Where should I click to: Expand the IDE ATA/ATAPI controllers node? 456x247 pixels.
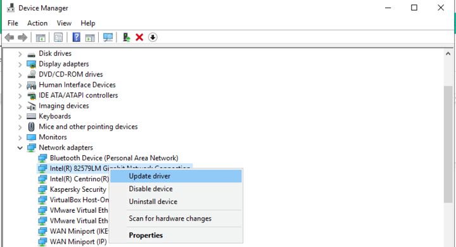20,96
